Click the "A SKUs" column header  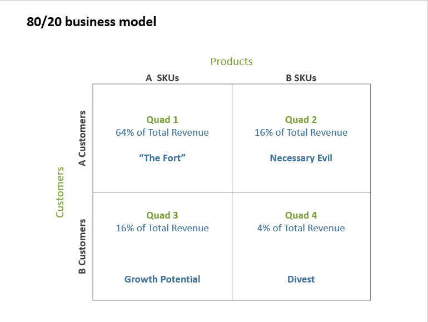162,78
